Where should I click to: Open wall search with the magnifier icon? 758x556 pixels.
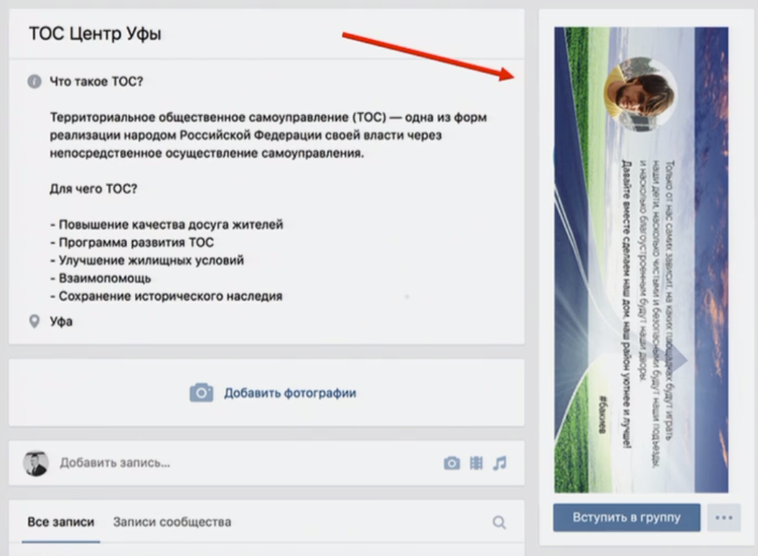coord(499,522)
